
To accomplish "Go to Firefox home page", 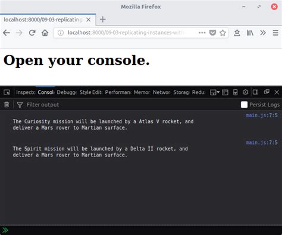I will [x=45, y=33].
